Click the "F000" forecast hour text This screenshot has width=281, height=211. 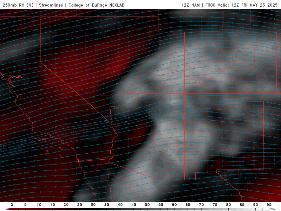click(x=210, y=5)
